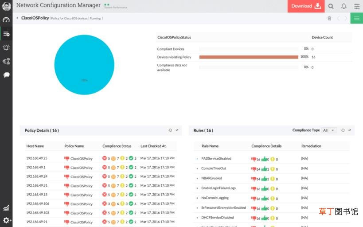Open header quick settings sliders icon
Viewport: 363px width, 227px height.
[x=357, y=6]
